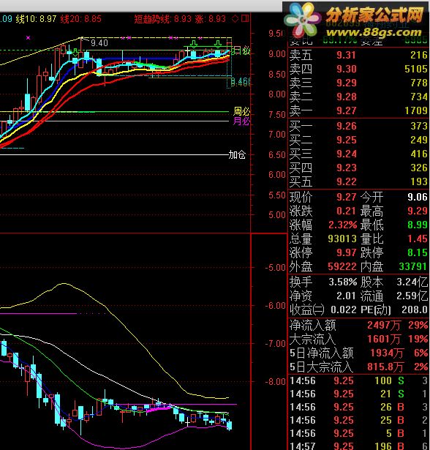Viewport: 430px width, 450px height.
Task: Click the 月必 line label on chart
Action: click(241, 121)
